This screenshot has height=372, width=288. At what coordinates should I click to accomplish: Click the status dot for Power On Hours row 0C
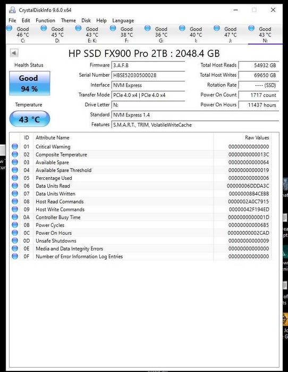point(15,233)
